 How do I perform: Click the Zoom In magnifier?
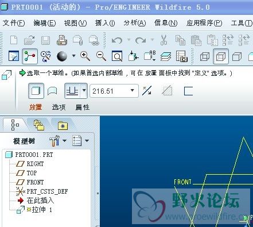85,56
